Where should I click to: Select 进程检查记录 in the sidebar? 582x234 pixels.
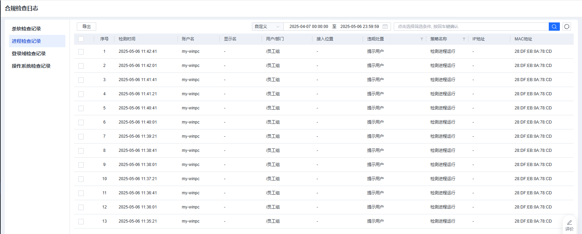coord(26,41)
